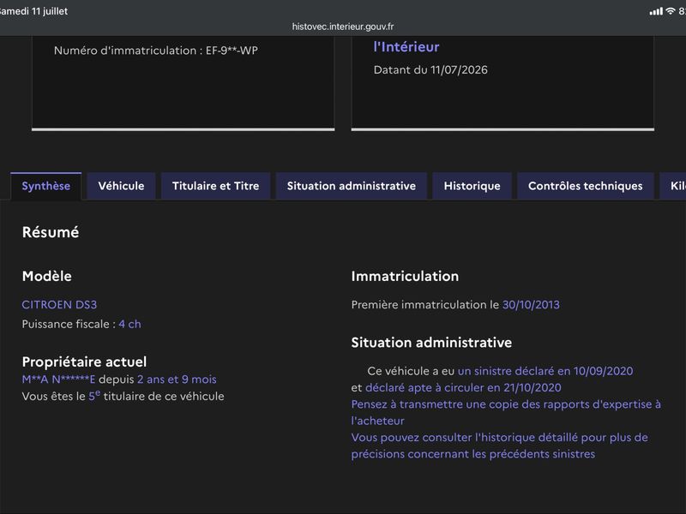This screenshot has width=686, height=514.
Task: Switch to the Historique tab
Action: pos(472,186)
